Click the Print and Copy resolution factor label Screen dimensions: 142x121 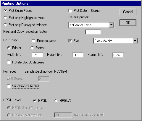tap(25, 32)
